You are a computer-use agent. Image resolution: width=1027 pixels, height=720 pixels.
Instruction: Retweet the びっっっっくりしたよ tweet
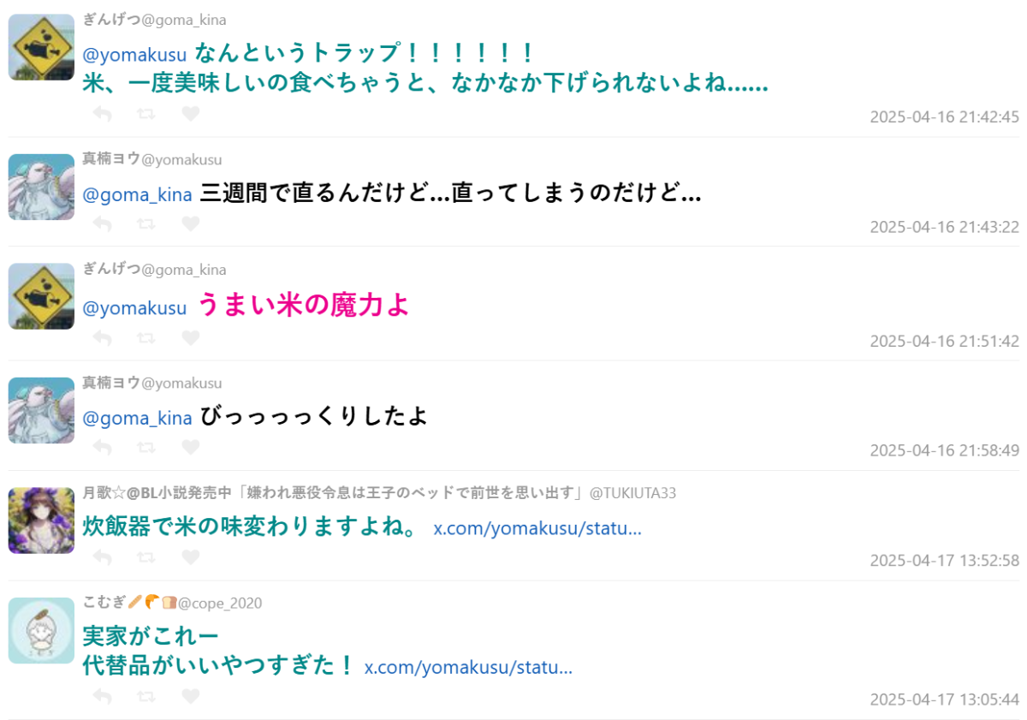[146, 447]
